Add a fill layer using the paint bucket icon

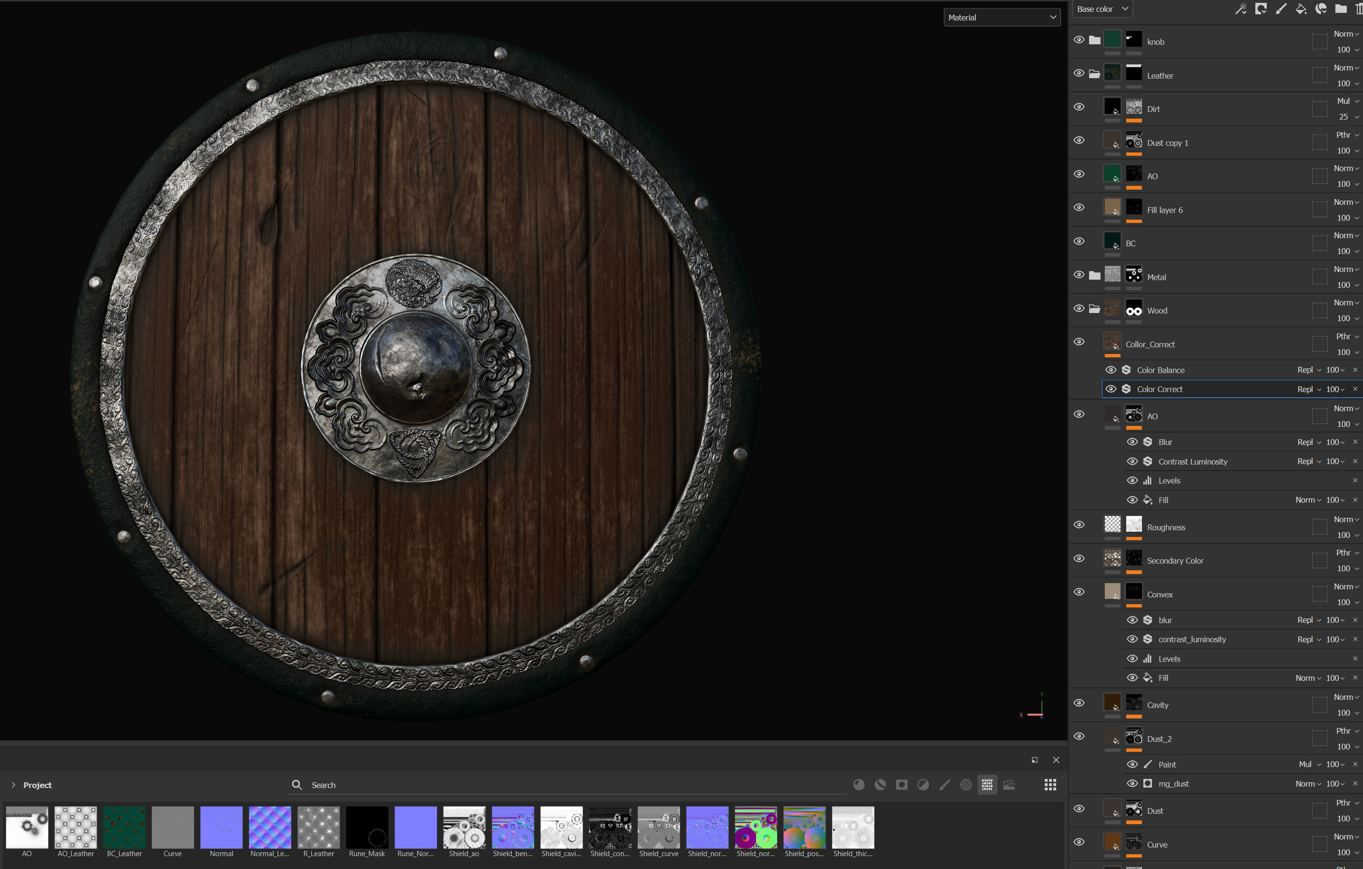1300,9
